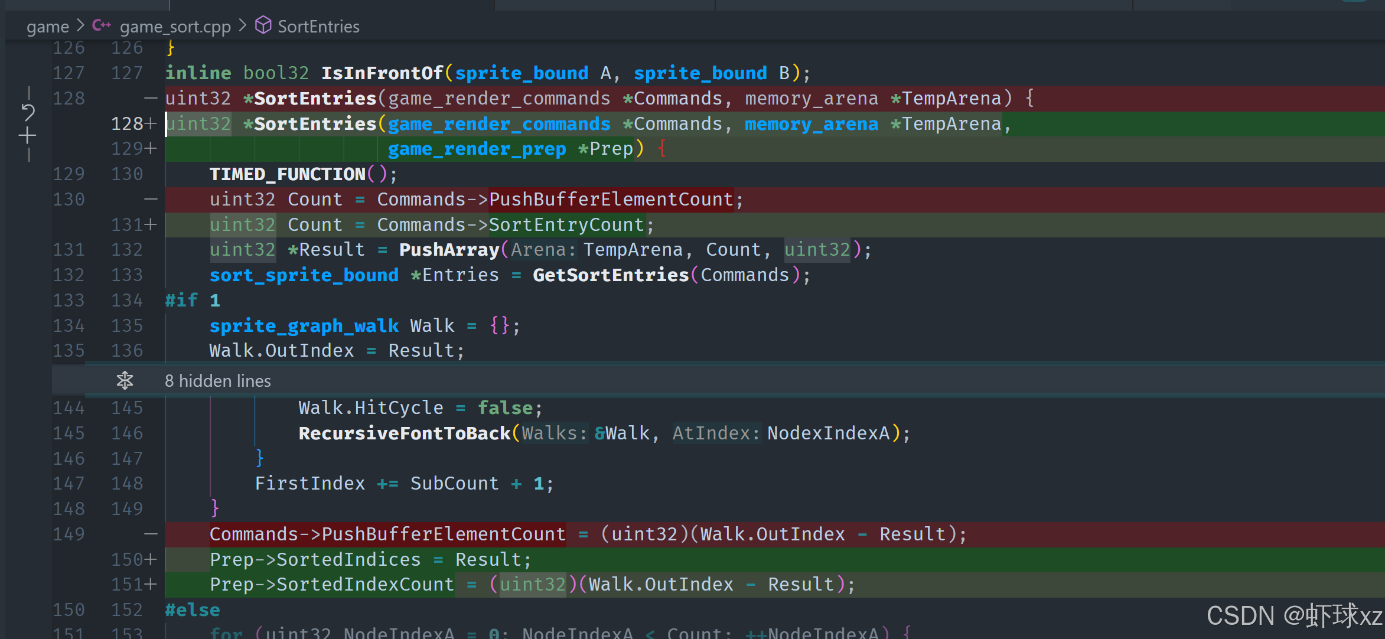The image size is (1385, 639).
Task: Click the chevron after game breadcrumb
Action: pos(80,26)
